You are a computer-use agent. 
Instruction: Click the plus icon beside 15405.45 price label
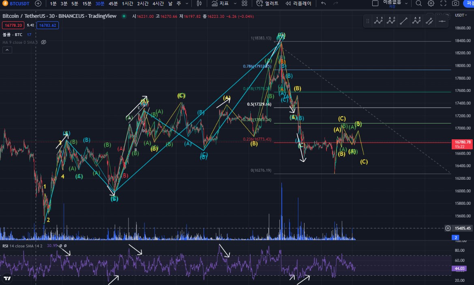point(448,228)
